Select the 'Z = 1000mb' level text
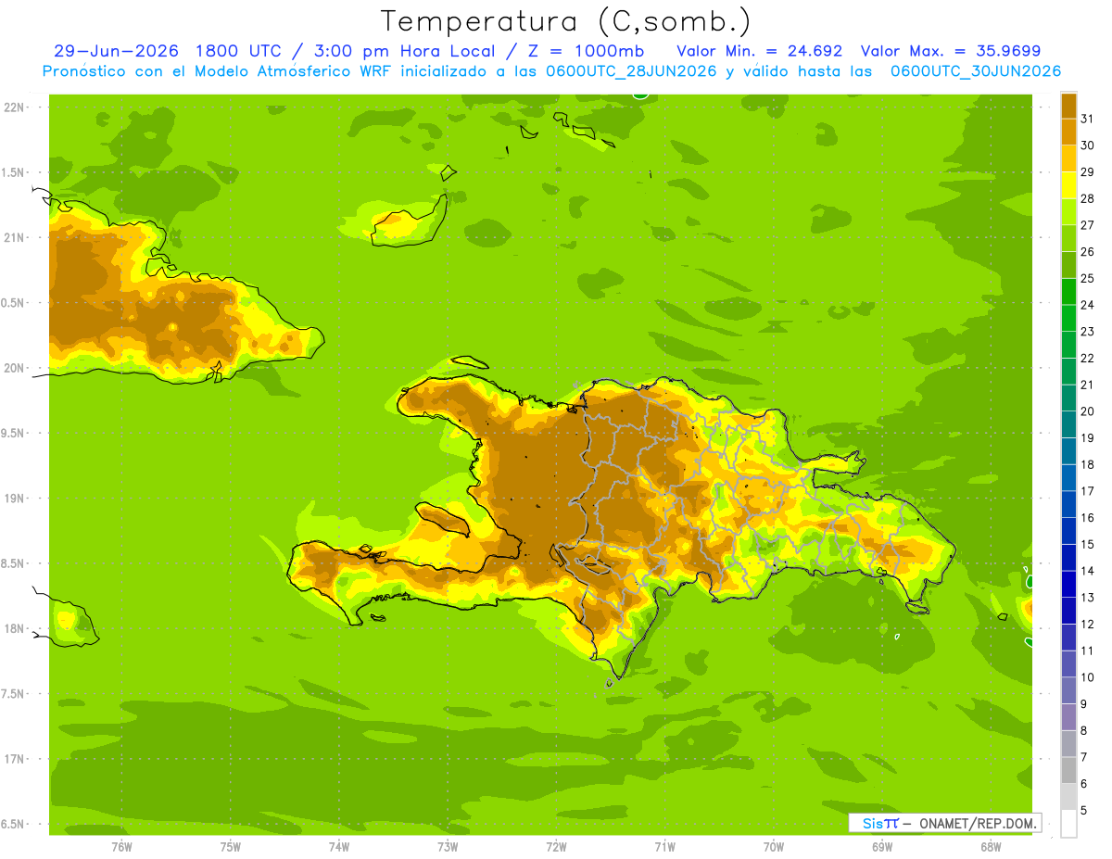Screen dimensions: 1112x859 pyautogui.click(x=586, y=51)
